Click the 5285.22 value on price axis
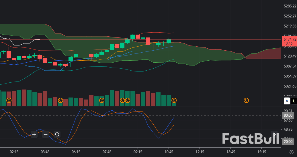The height and width of the screenshot is (157, 297). coord(290,6)
